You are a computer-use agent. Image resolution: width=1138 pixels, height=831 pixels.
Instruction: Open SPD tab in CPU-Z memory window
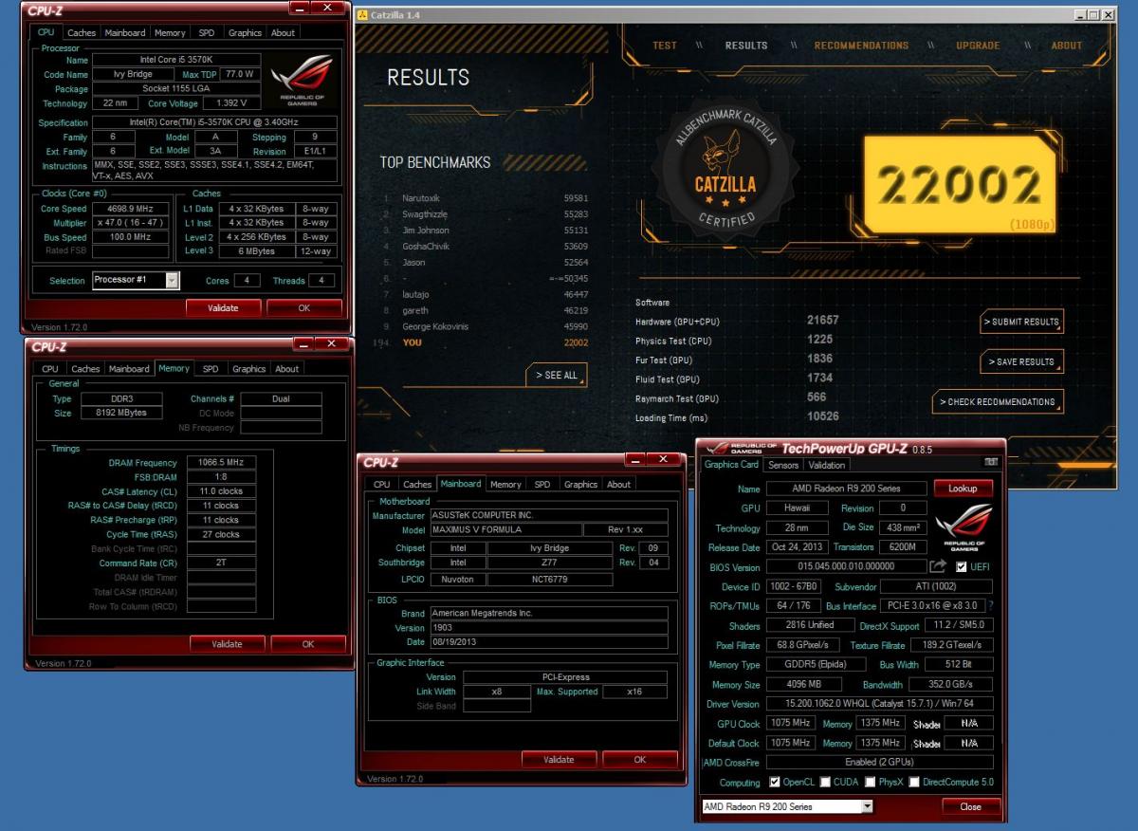(211, 368)
